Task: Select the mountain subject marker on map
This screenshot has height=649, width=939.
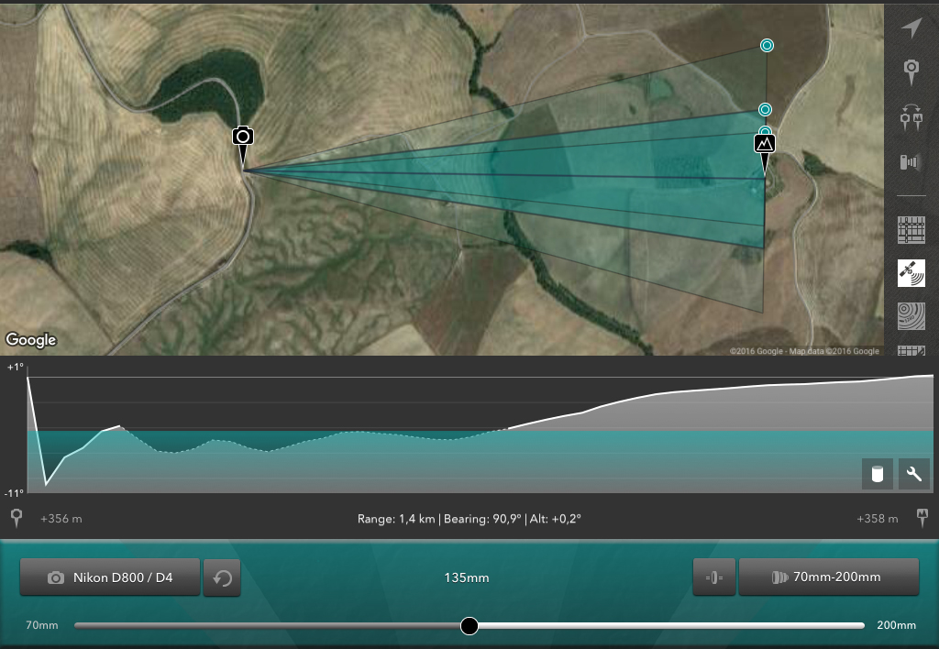Action: click(x=764, y=153)
